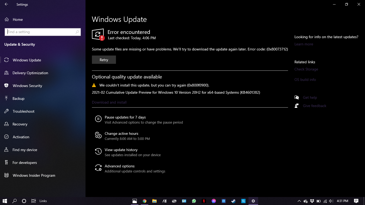Click the back arrow in Settings
Screen dimensions: 365x205
point(6,4)
